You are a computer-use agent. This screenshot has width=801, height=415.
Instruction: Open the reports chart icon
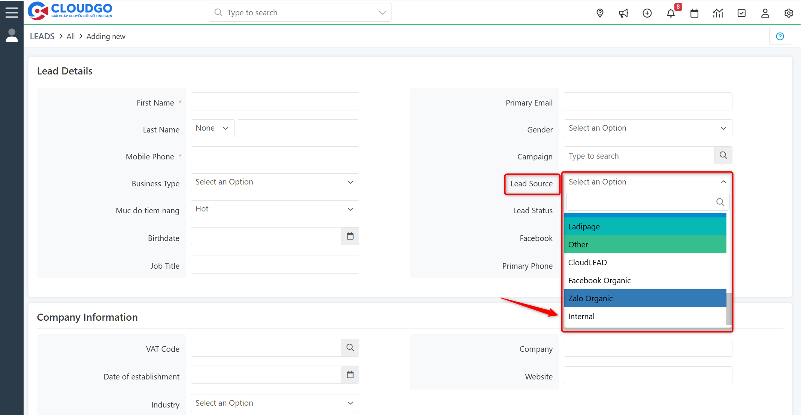718,13
